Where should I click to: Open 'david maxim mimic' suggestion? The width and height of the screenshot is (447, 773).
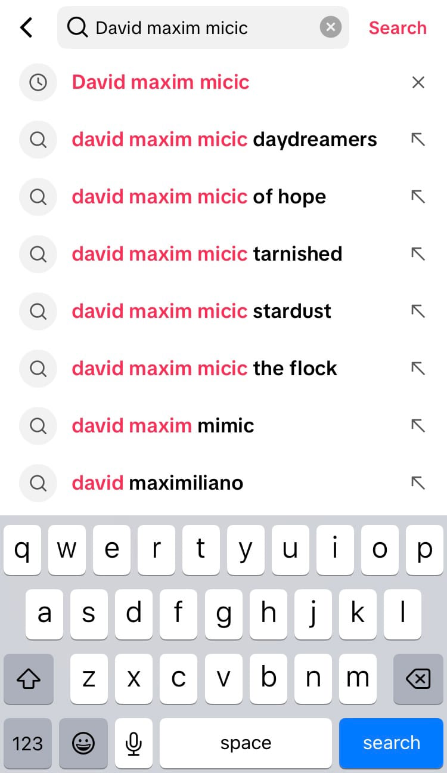click(163, 426)
